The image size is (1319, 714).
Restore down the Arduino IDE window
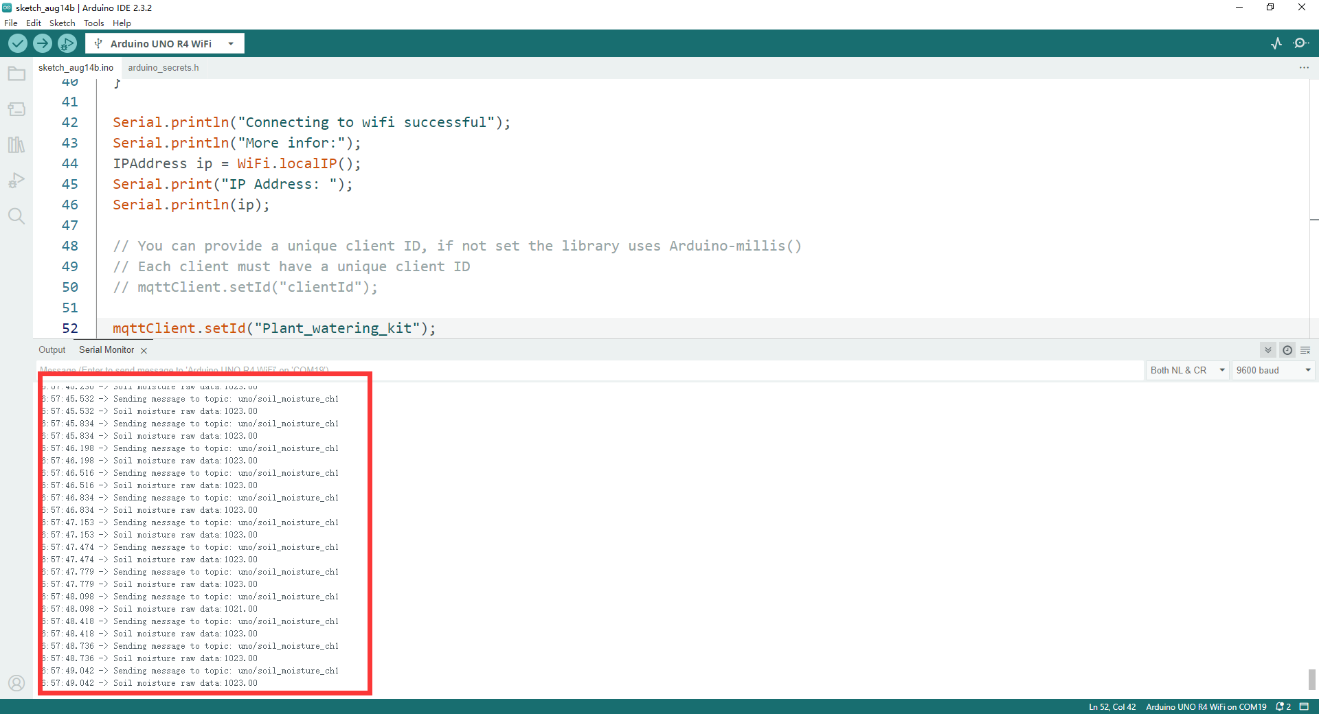1270,8
